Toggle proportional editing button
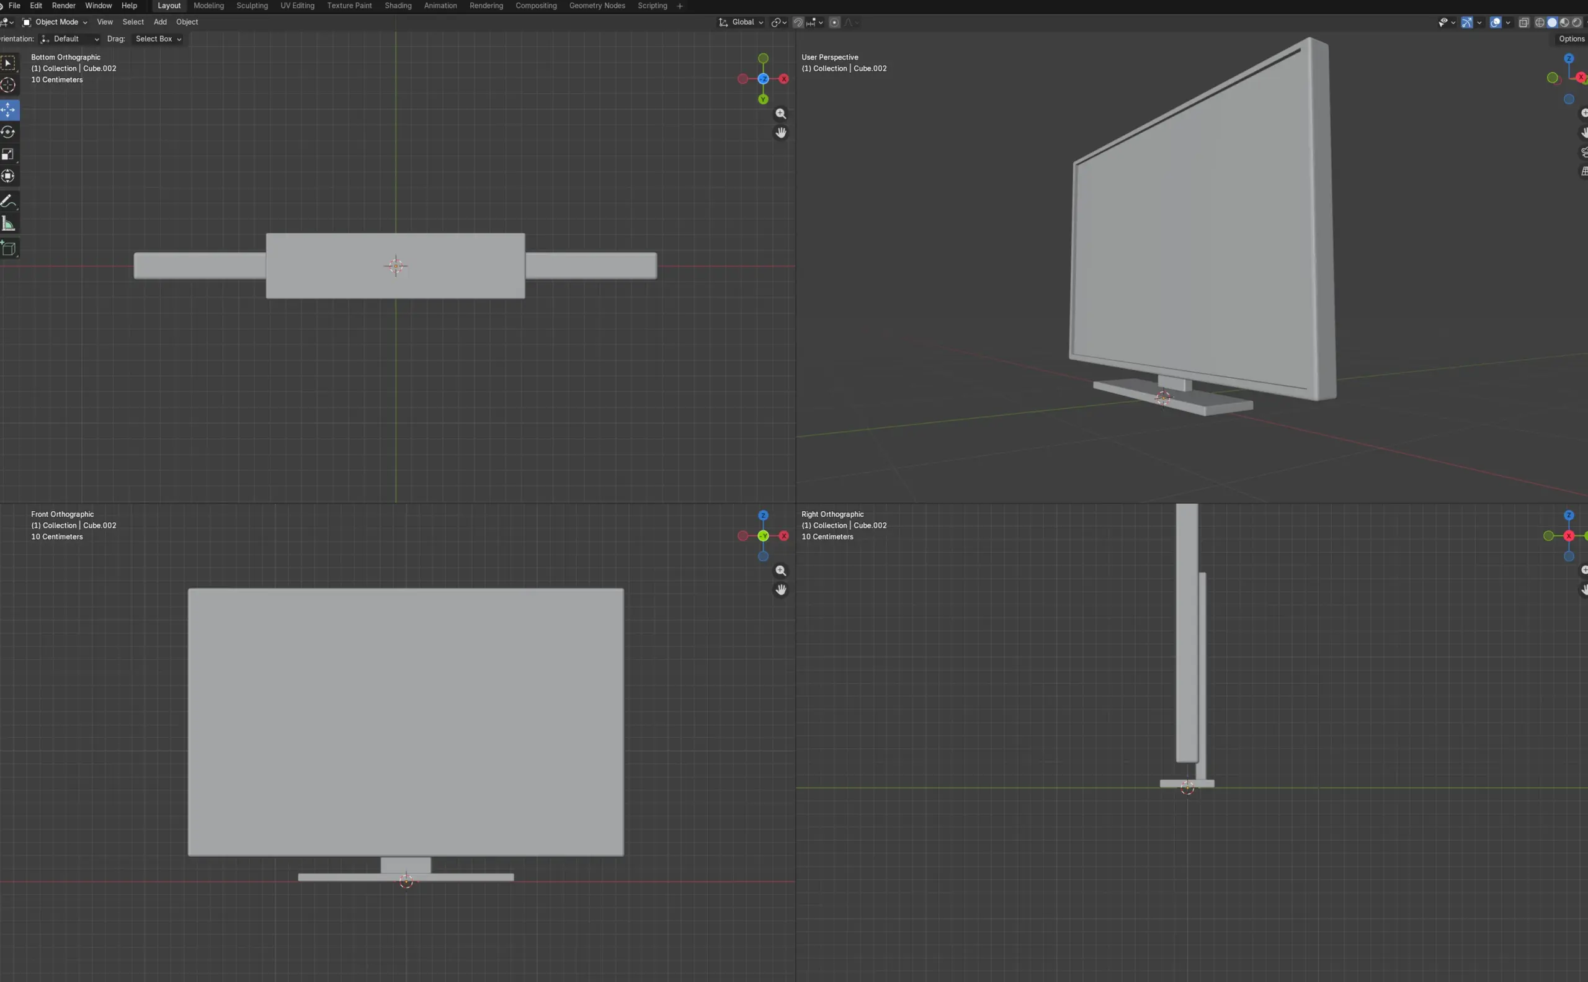Image resolution: width=1588 pixels, height=982 pixels. [x=834, y=23]
